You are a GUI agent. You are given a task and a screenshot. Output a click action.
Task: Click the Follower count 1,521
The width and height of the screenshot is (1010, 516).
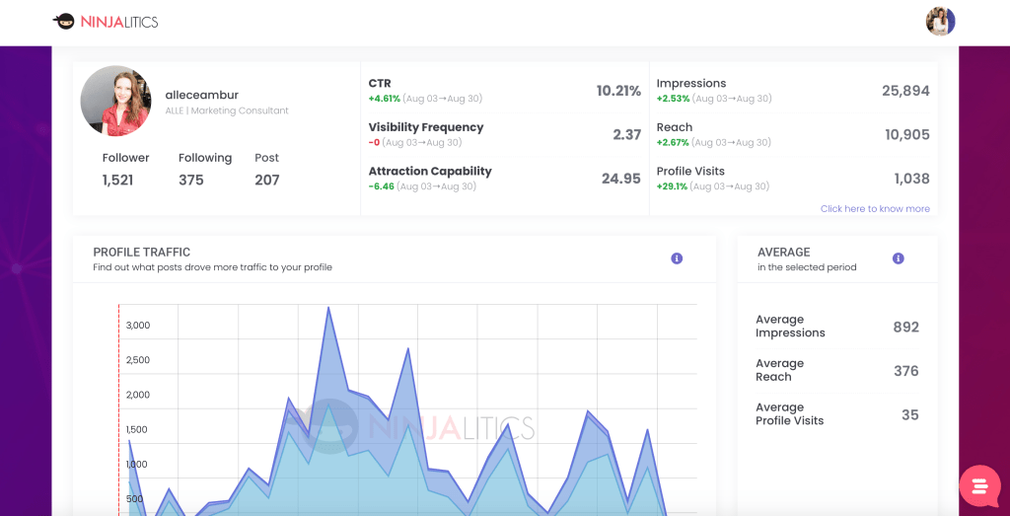click(117, 180)
